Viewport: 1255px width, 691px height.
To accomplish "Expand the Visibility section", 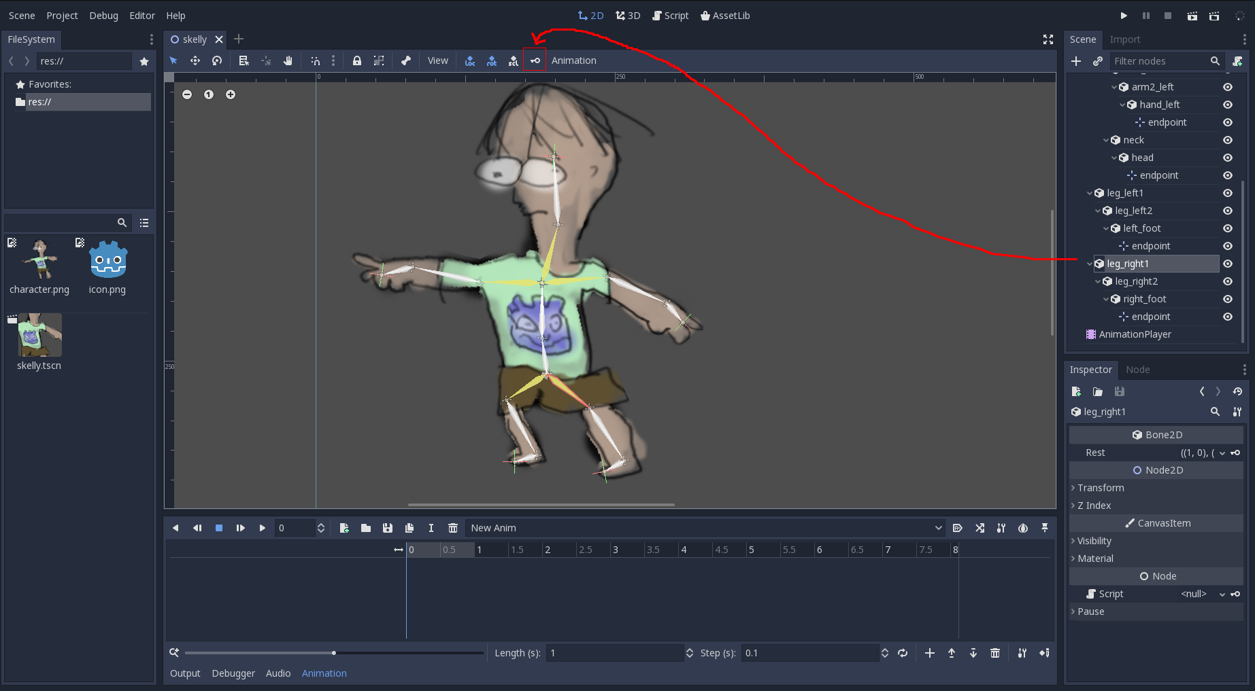I will (x=1156, y=541).
